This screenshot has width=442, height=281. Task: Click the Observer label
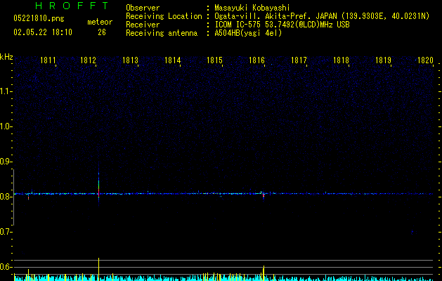143,8
